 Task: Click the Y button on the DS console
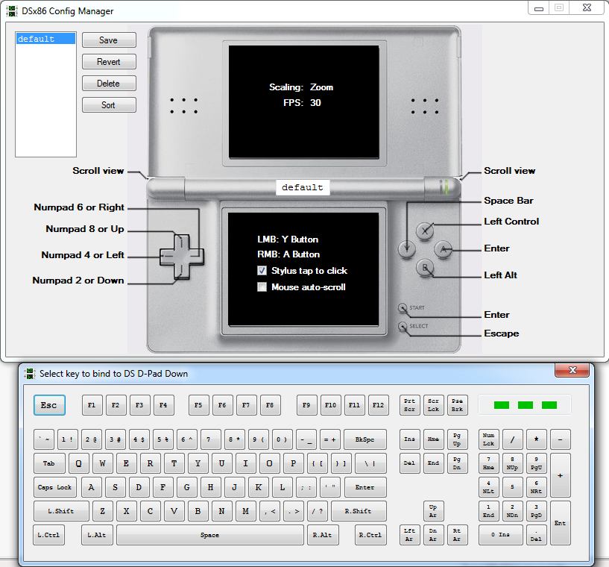tap(407, 249)
